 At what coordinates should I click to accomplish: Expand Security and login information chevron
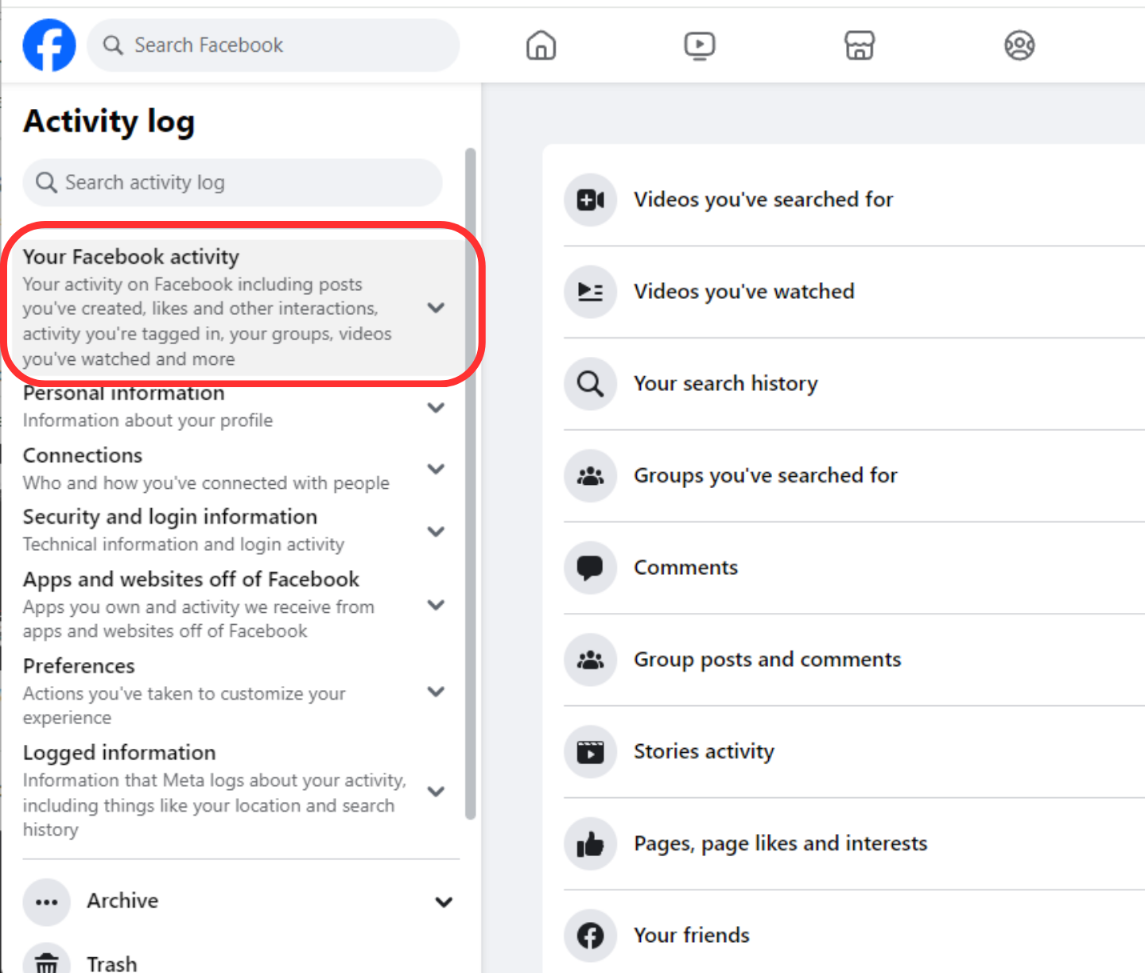click(436, 531)
